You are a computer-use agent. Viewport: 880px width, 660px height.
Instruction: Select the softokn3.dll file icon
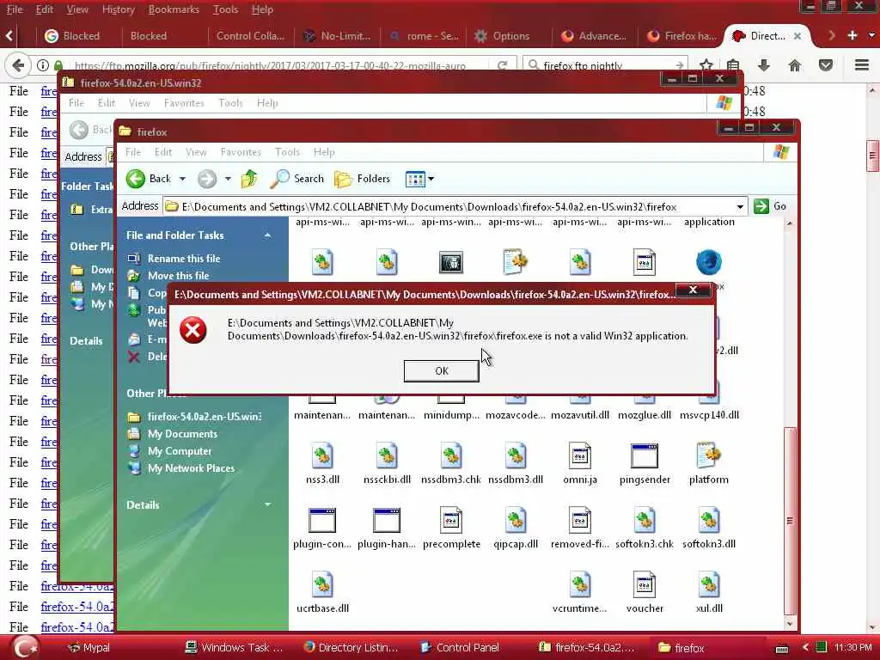pos(709,520)
